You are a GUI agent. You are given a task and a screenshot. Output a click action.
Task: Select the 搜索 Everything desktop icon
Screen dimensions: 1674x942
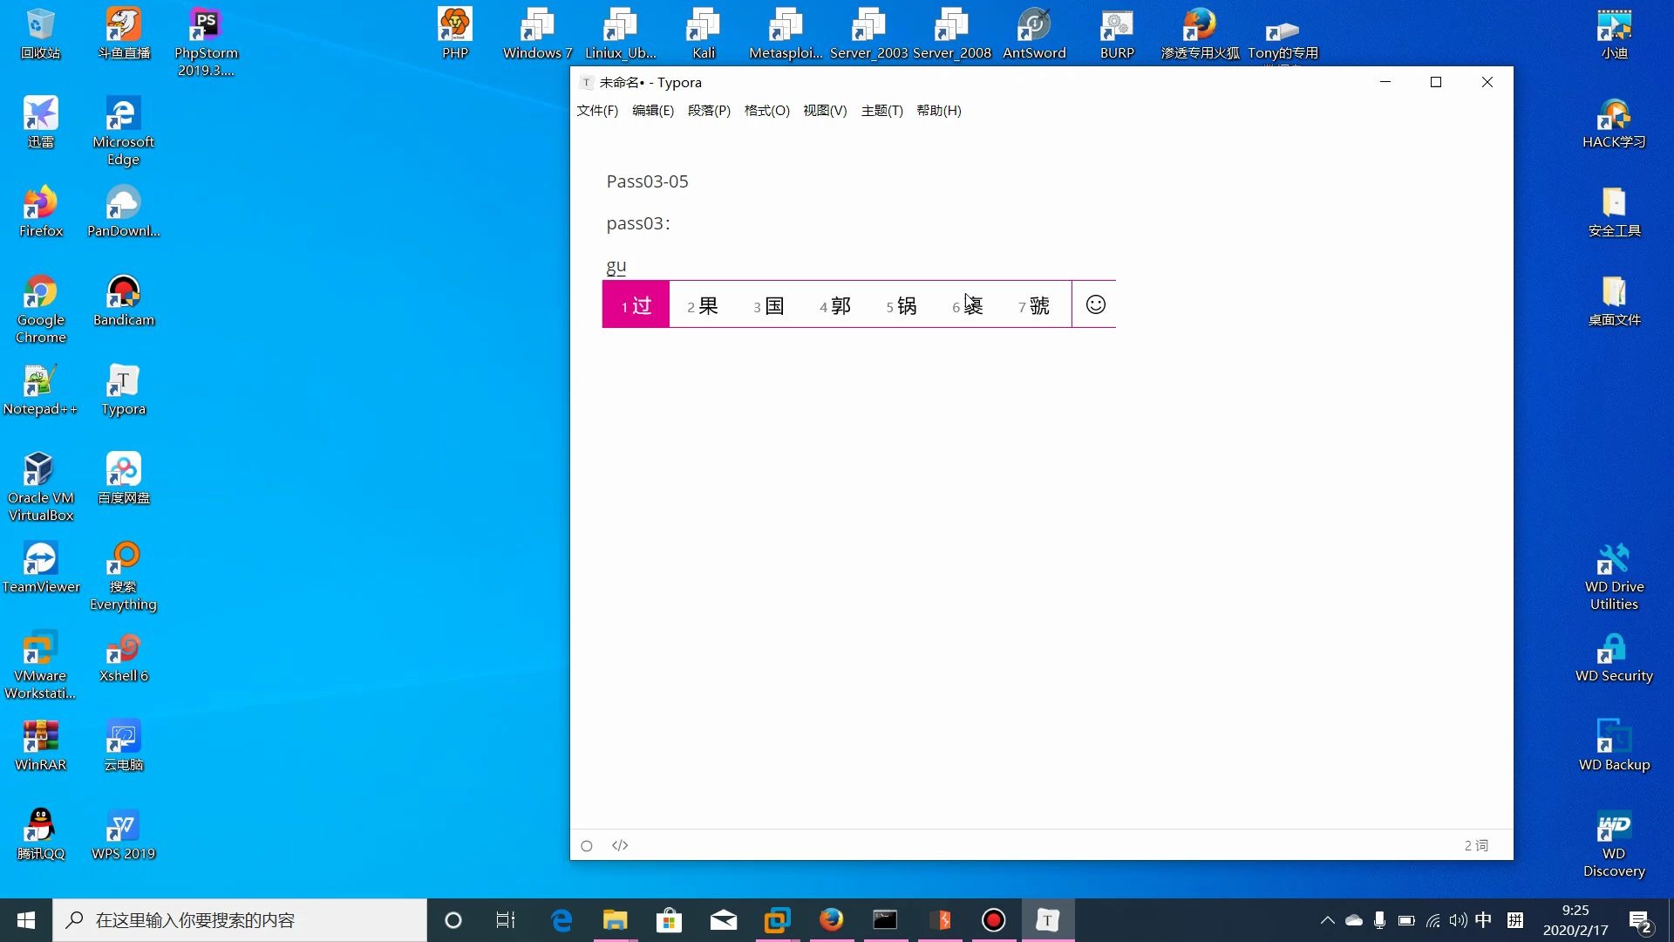click(124, 577)
